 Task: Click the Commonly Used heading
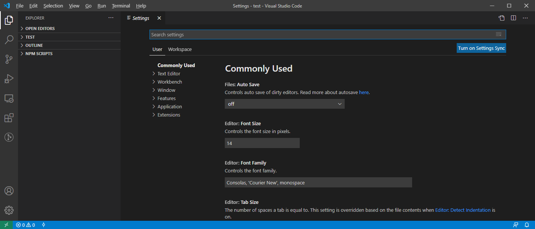tap(259, 69)
